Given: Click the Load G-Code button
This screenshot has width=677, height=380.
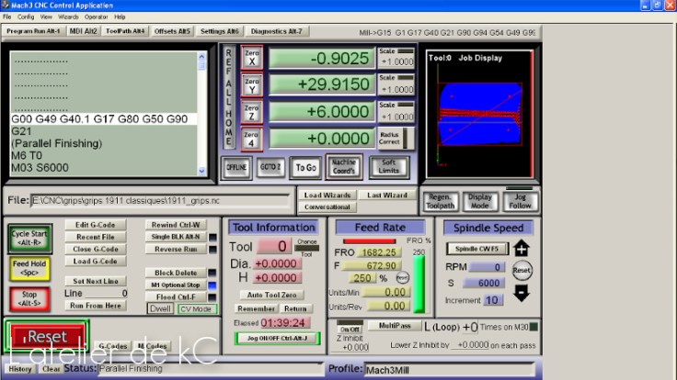Looking at the screenshot, I should click(95, 261).
